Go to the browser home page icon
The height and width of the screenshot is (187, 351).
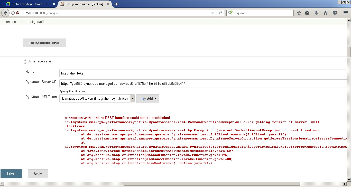pyautogui.click(x=326, y=13)
